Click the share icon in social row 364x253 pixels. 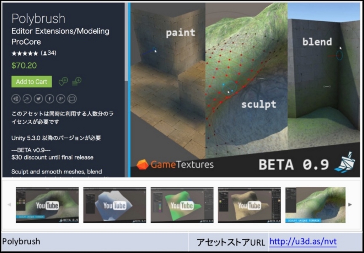click(16, 99)
